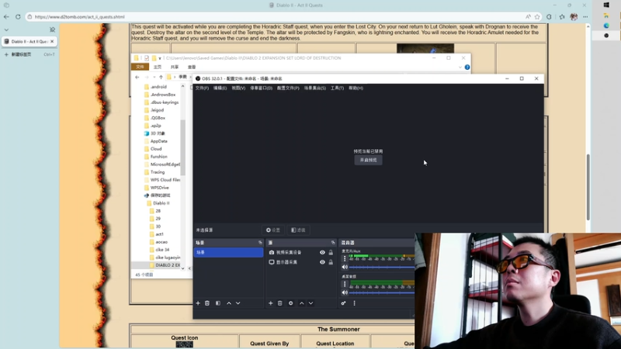Close the Diablo II - Act II Quests tab
This screenshot has width=621, height=349.
[52, 41]
